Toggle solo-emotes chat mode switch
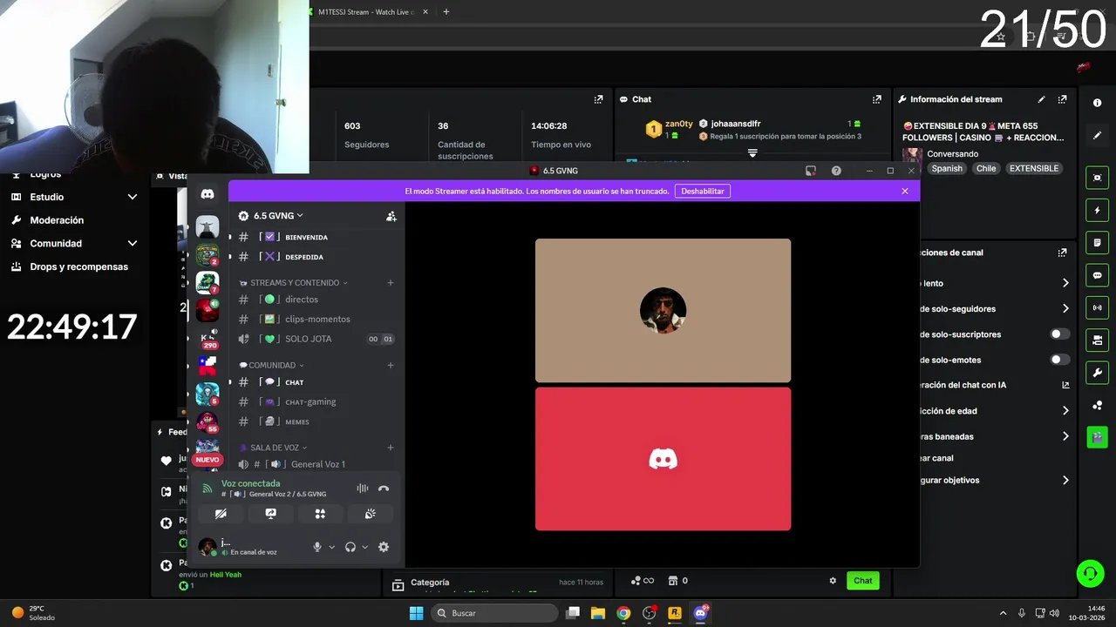The width and height of the screenshot is (1116, 627). tap(1059, 360)
